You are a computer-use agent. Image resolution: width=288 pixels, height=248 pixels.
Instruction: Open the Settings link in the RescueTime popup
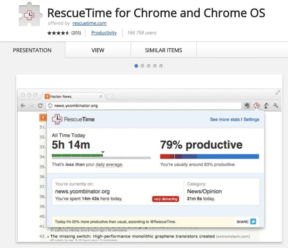[251, 119]
